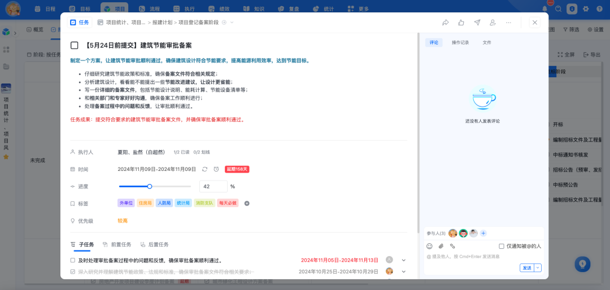Insert an emoji in the comment box
The image size is (610, 290).
coord(429,246)
